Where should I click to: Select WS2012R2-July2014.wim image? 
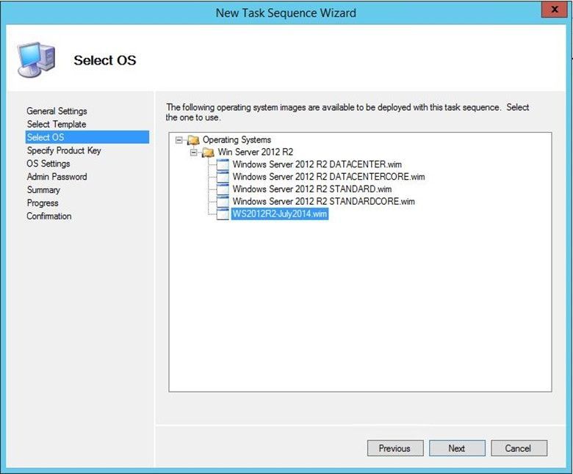(280, 214)
